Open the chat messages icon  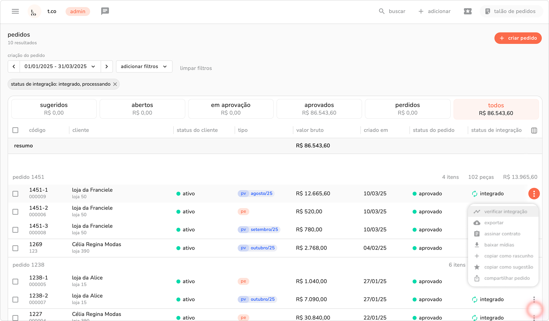point(105,11)
